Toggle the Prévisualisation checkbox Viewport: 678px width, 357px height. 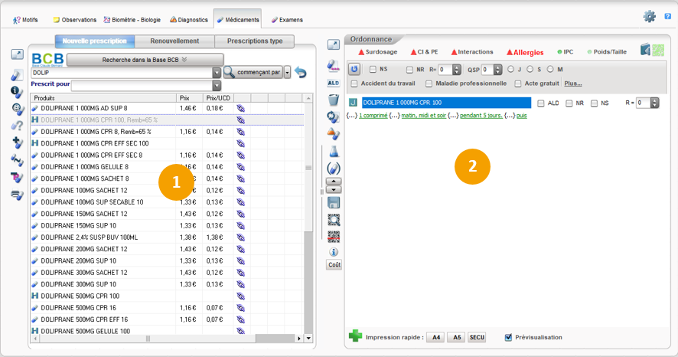[x=508, y=337]
